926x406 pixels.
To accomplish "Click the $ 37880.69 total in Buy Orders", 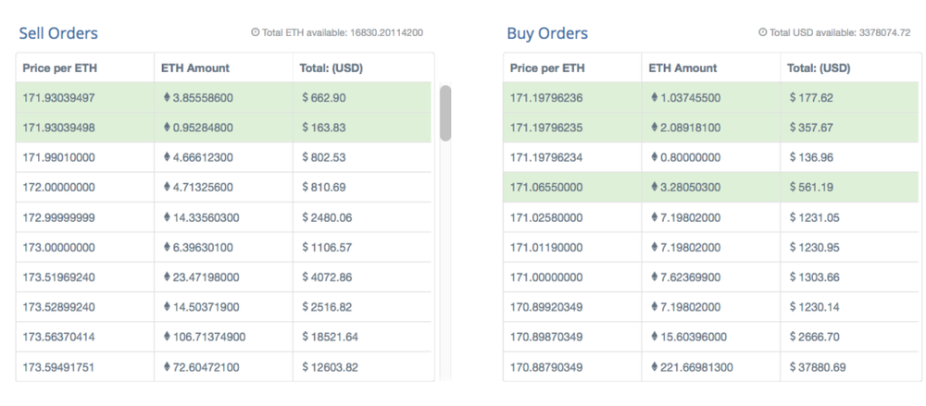I will click(820, 367).
